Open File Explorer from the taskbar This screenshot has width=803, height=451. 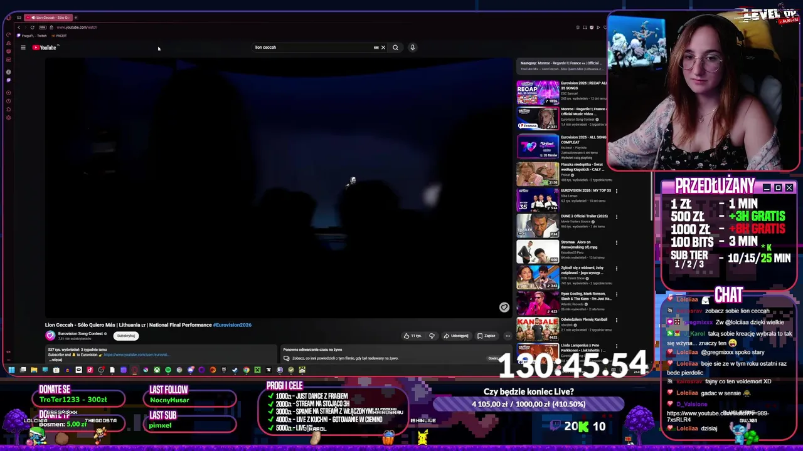pyautogui.click(x=34, y=370)
